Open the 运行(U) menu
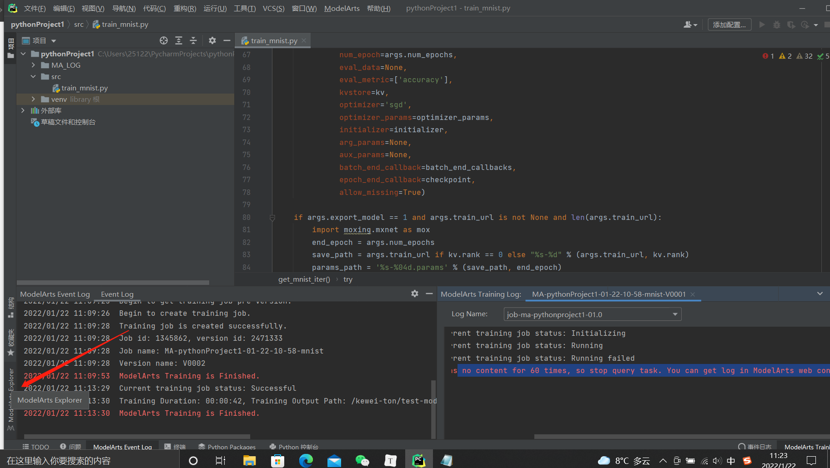 click(x=215, y=8)
